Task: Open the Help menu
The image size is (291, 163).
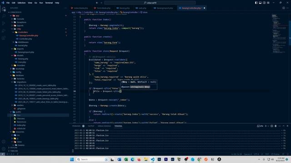Action: 57,3
